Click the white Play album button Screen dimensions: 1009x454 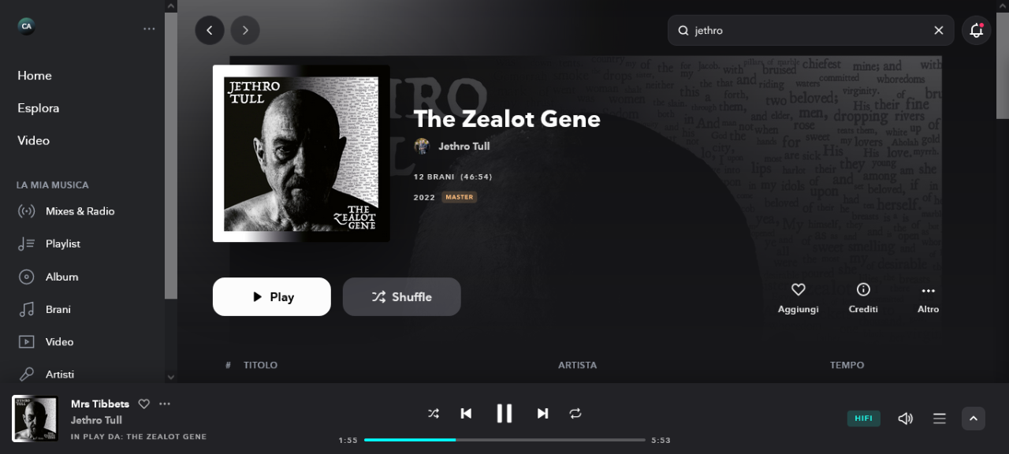click(x=272, y=296)
